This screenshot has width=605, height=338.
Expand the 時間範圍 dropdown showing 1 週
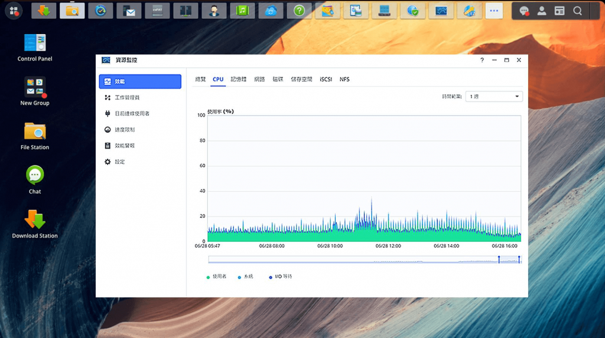493,96
